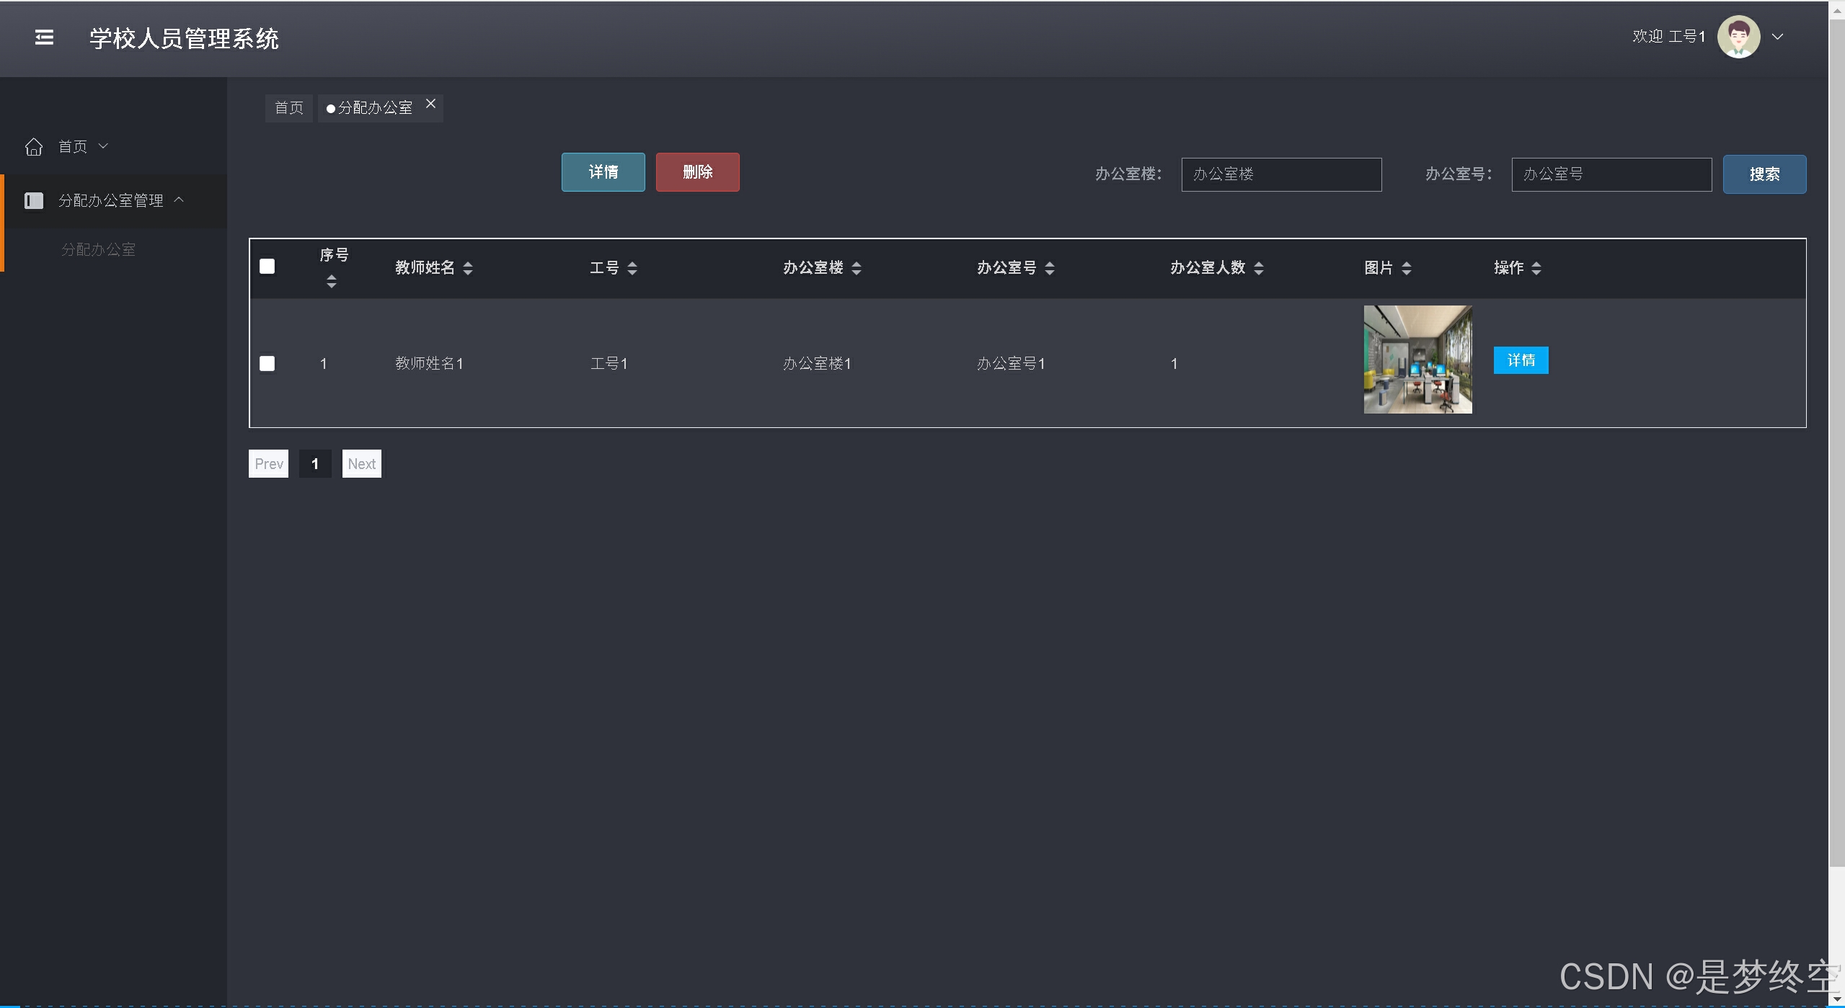
Task: Click the 搜索 search button
Action: coord(1764,174)
